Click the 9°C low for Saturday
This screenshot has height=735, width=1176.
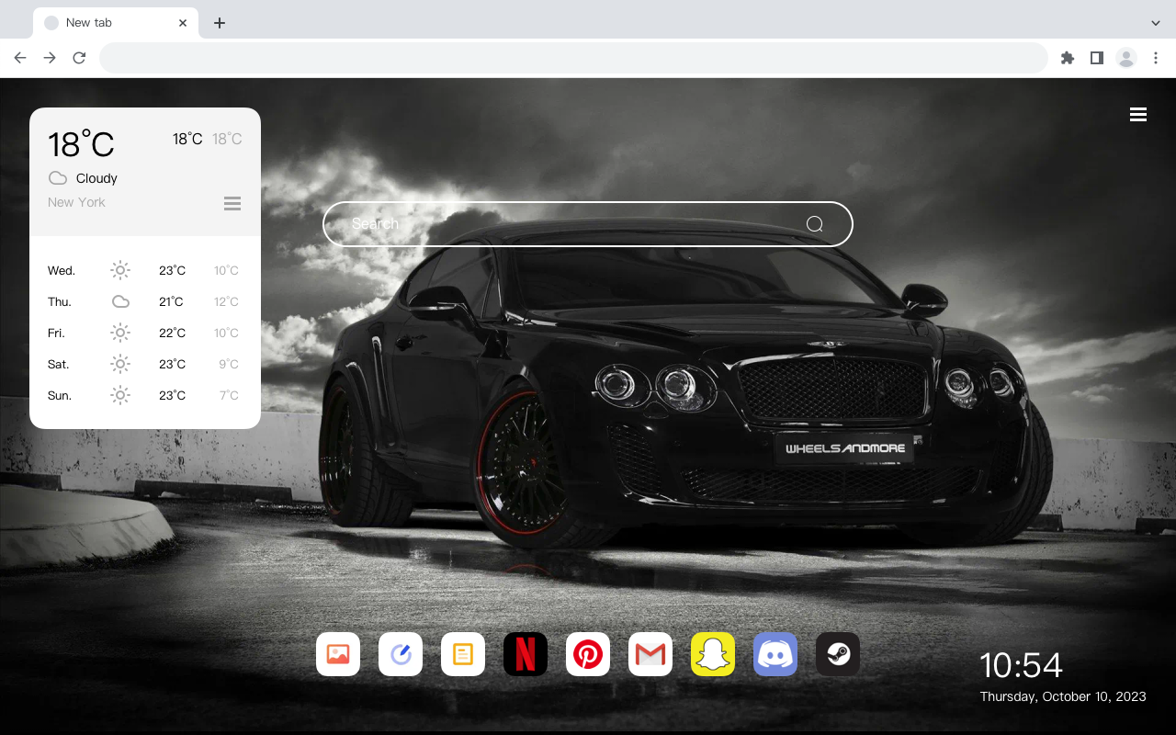(x=229, y=365)
